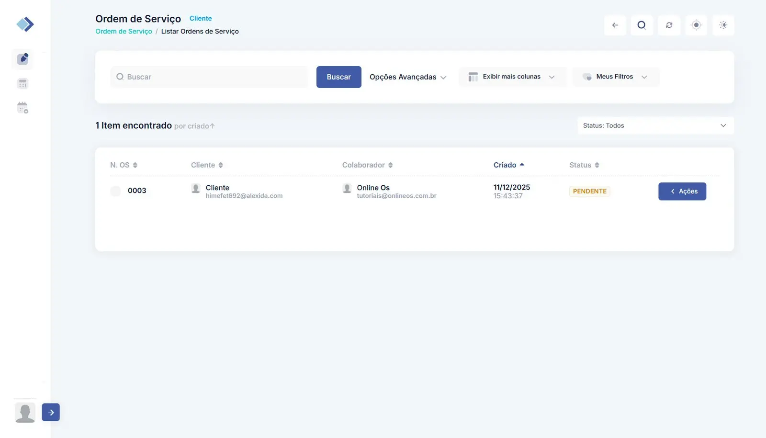Toggle sort on Criado column
Viewport: 766px width, 438px height.
[508, 165]
